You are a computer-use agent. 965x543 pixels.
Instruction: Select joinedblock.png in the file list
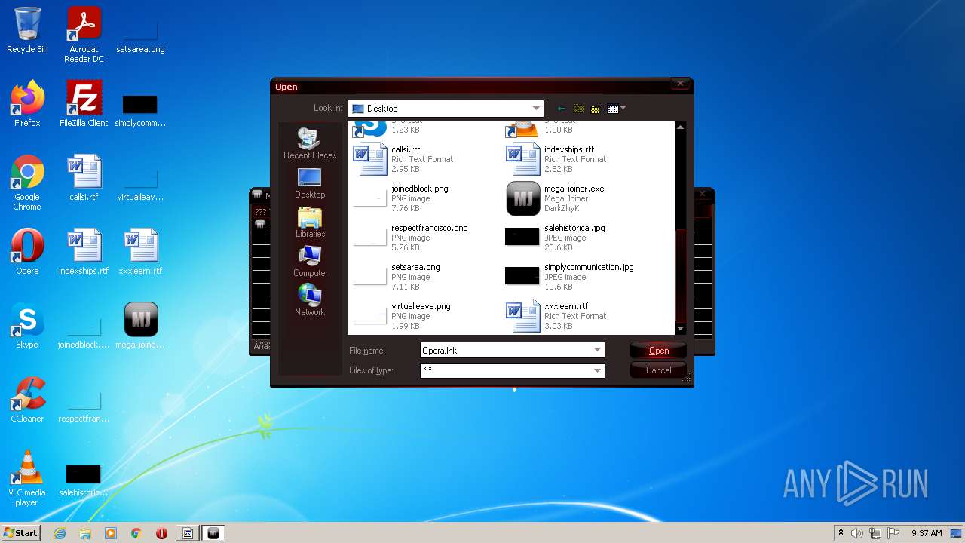point(402,198)
